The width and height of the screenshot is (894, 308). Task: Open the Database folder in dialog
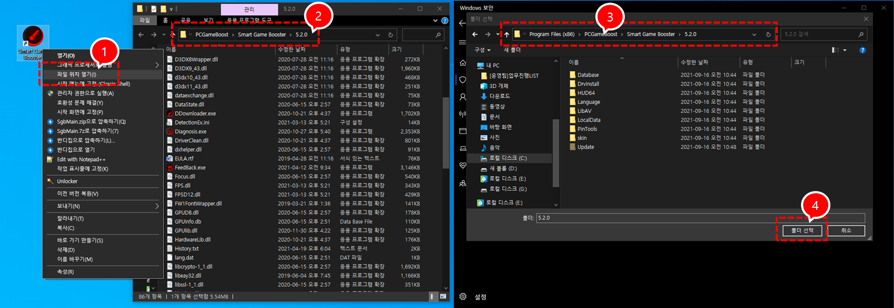588,75
